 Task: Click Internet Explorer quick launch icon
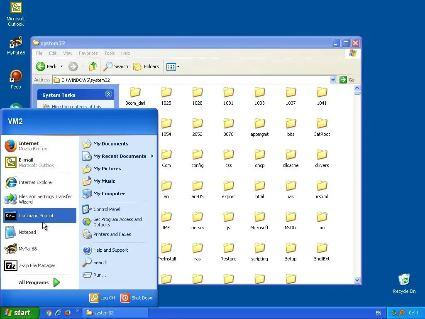click(58, 313)
